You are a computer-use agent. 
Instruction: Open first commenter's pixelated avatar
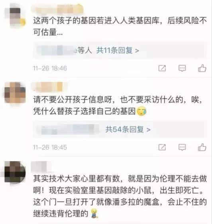[15, 16]
